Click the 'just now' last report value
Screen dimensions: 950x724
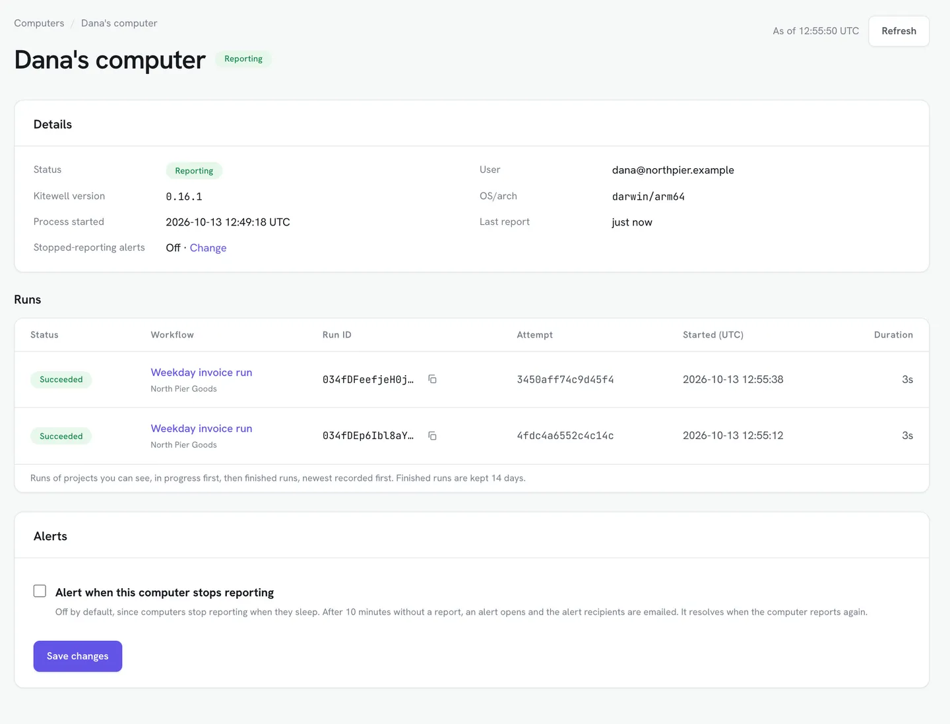(x=632, y=222)
